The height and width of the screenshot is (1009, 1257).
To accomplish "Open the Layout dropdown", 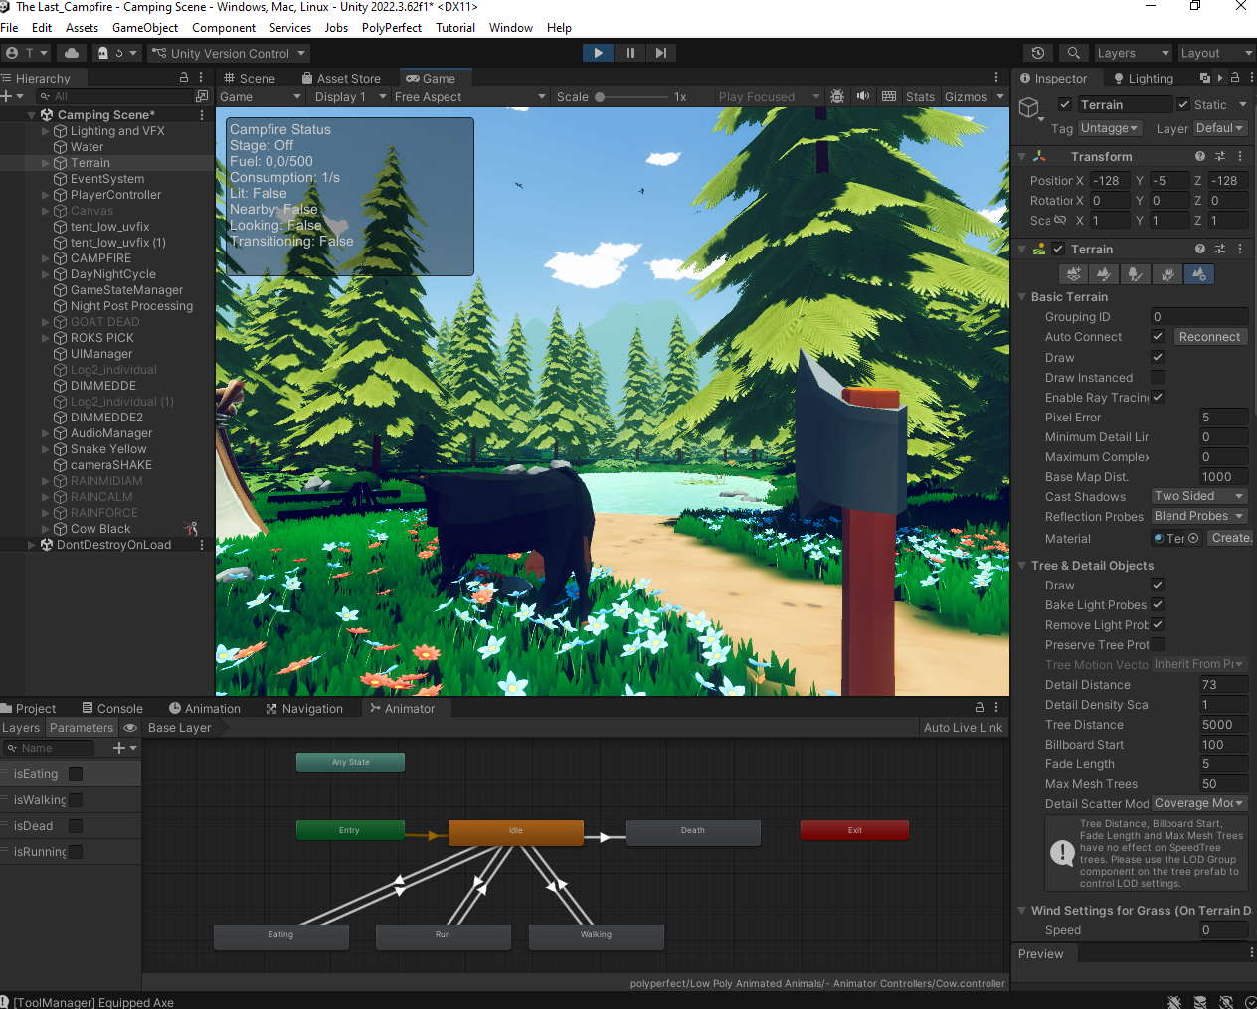I will (1216, 53).
